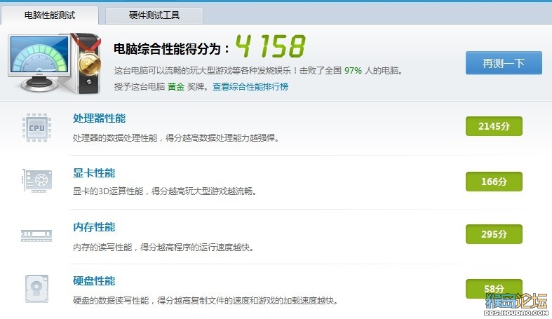Click the 295分 score badge
The height and width of the screenshot is (319, 552).
click(x=494, y=234)
